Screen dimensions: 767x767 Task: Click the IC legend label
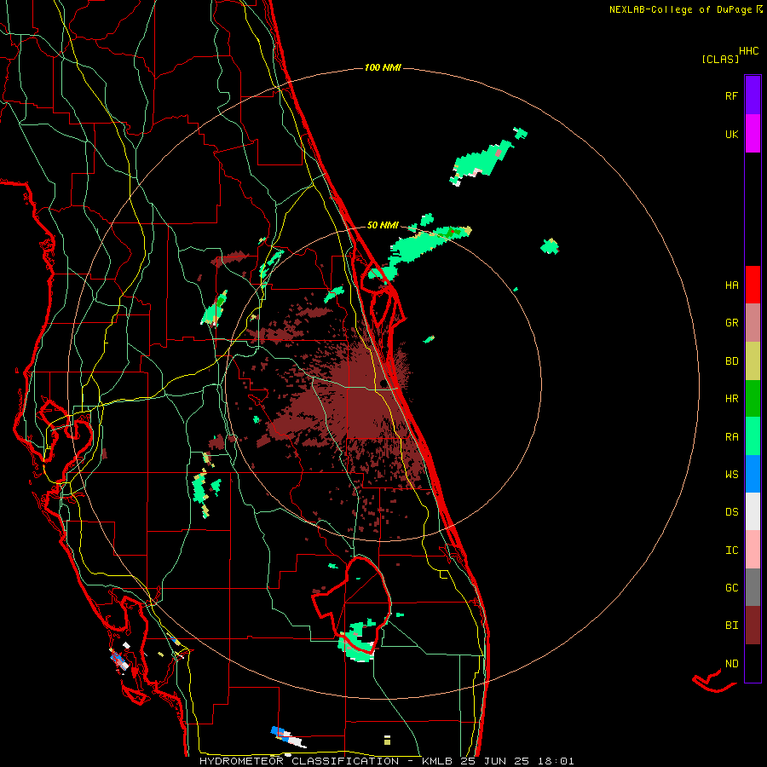[x=731, y=550]
